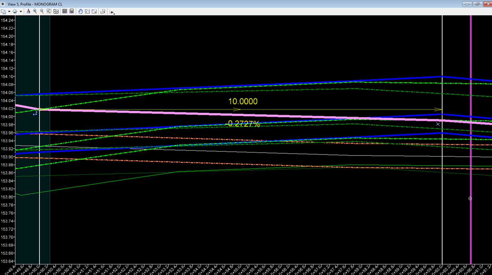Select the Pan View hand tool
This screenshot has height=275, width=492.
80,12
